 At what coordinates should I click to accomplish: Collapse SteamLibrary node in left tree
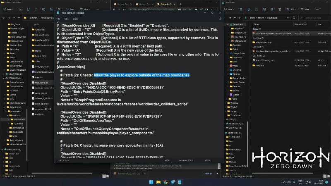[5, 107]
